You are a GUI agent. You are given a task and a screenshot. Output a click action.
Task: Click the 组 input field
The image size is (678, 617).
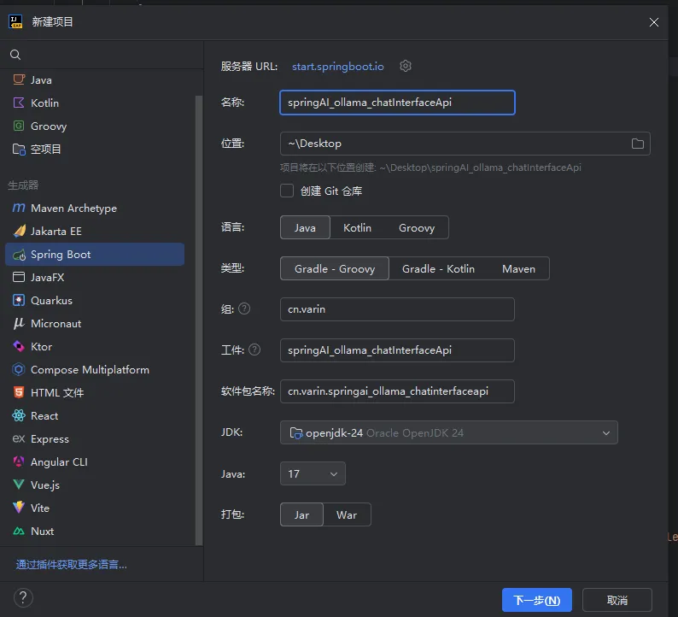click(397, 309)
